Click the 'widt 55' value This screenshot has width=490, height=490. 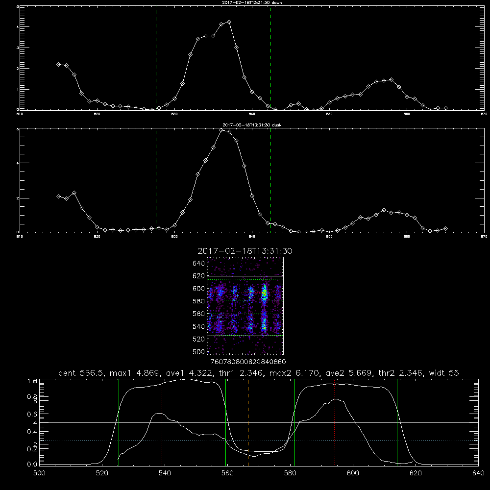coord(444,373)
